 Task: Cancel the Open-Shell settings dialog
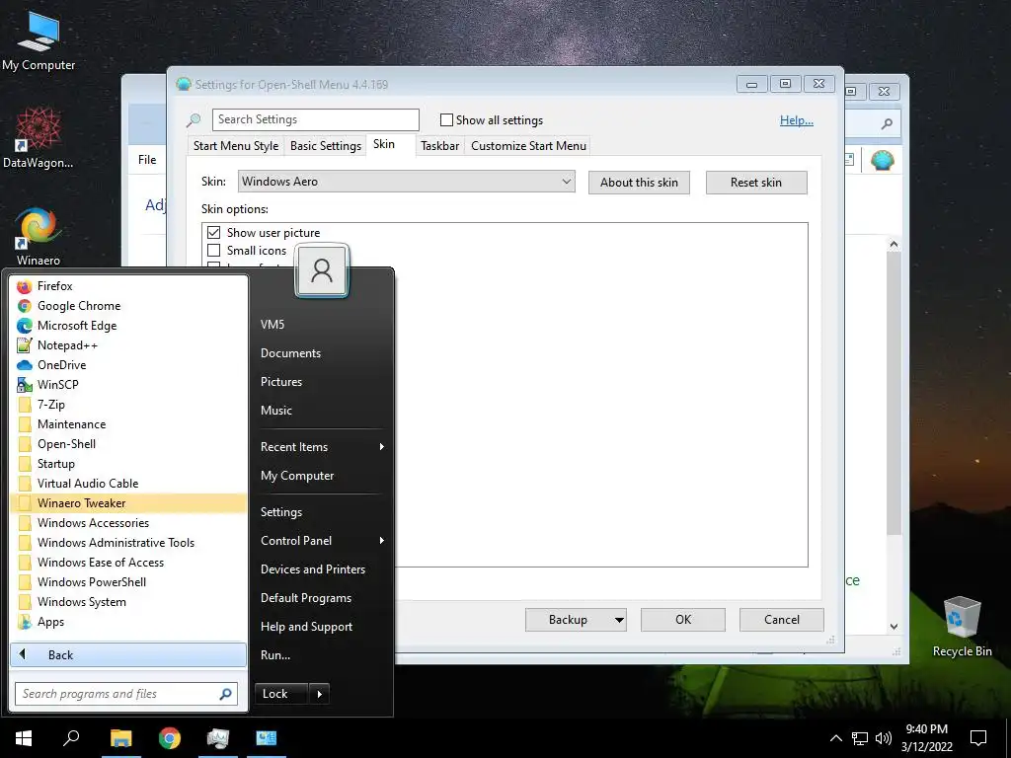pyautogui.click(x=782, y=620)
